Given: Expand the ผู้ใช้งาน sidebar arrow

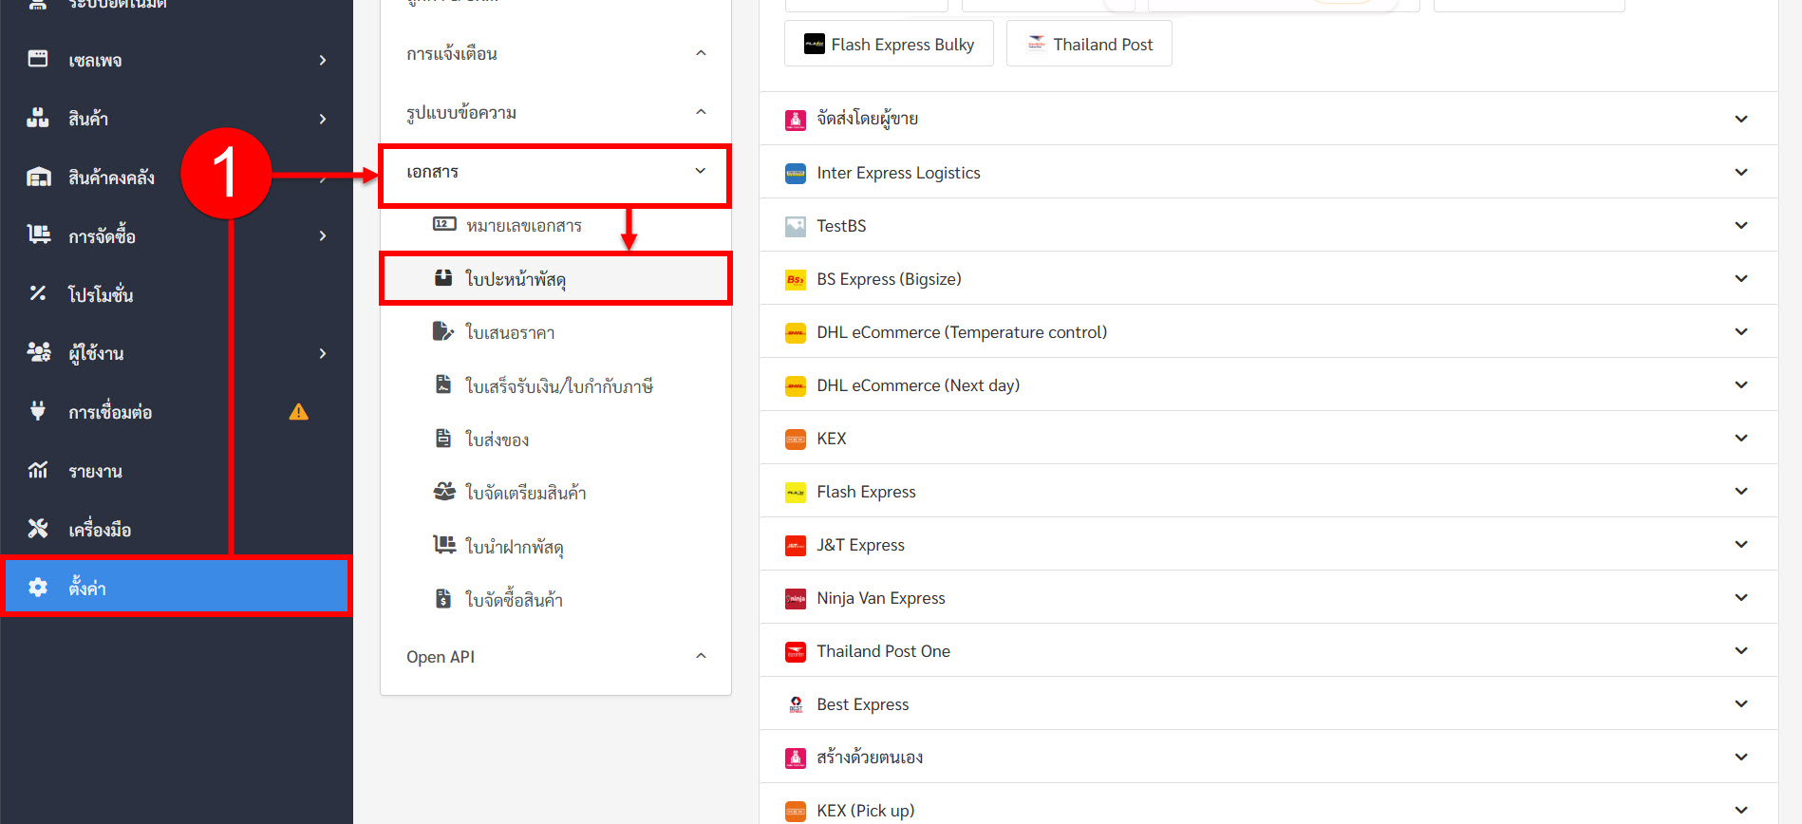Looking at the screenshot, I should click(x=323, y=353).
